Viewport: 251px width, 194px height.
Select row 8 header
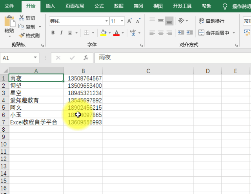pyautogui.click(x=4, y=130)
